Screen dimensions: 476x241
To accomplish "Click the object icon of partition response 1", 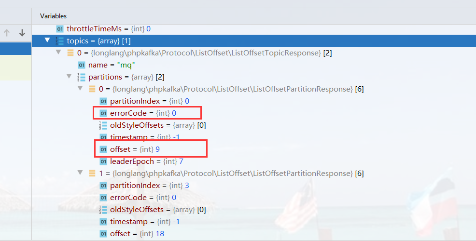I will point(92,174).
